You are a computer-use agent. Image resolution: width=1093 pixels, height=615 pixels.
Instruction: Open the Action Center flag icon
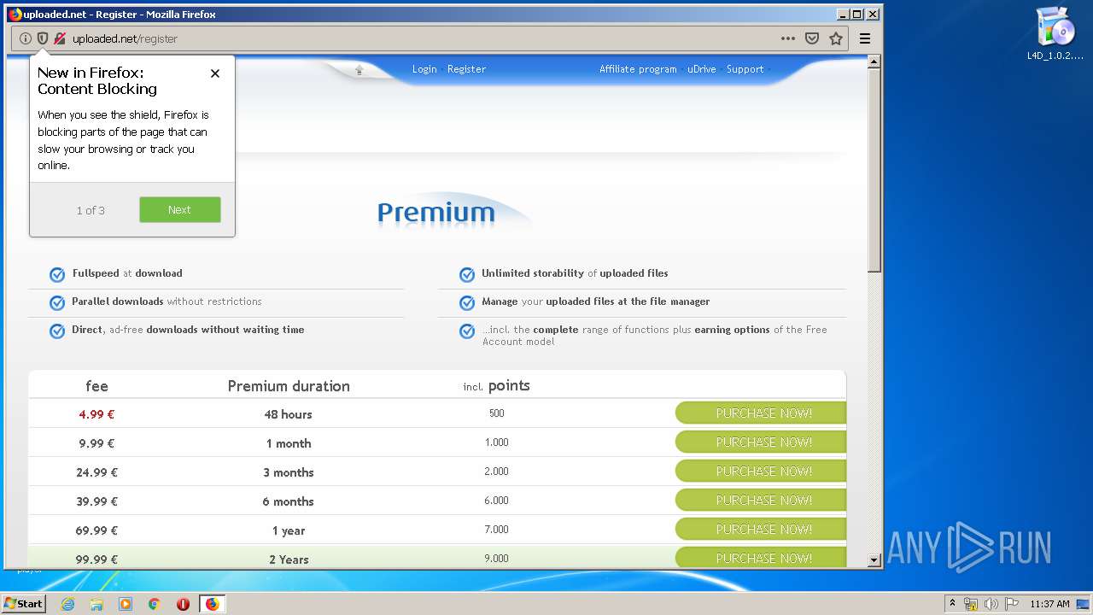pyautogui.click(x=1010, y=604)
